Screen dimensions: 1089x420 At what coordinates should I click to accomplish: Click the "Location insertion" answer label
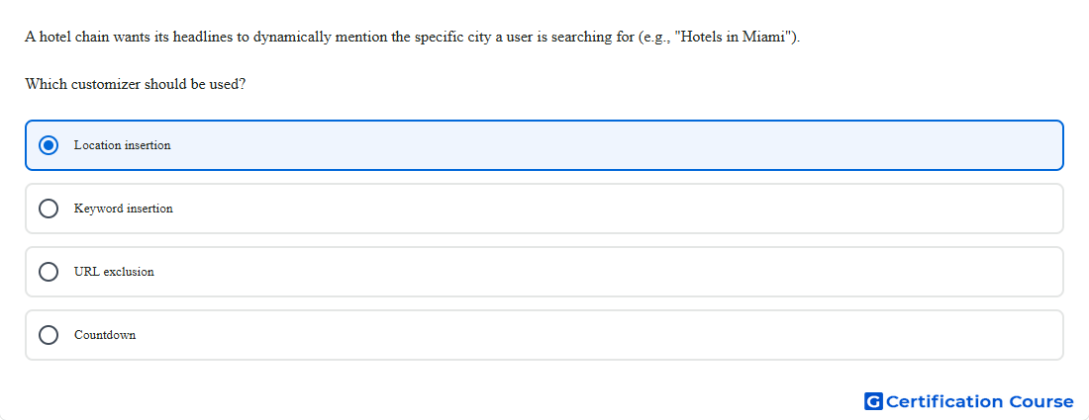[122, 145]
